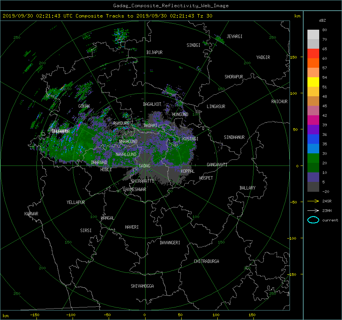The image size is (342, 320).
Task: Click the cyan current ellipse legend icon
Action: pos(313,220)
